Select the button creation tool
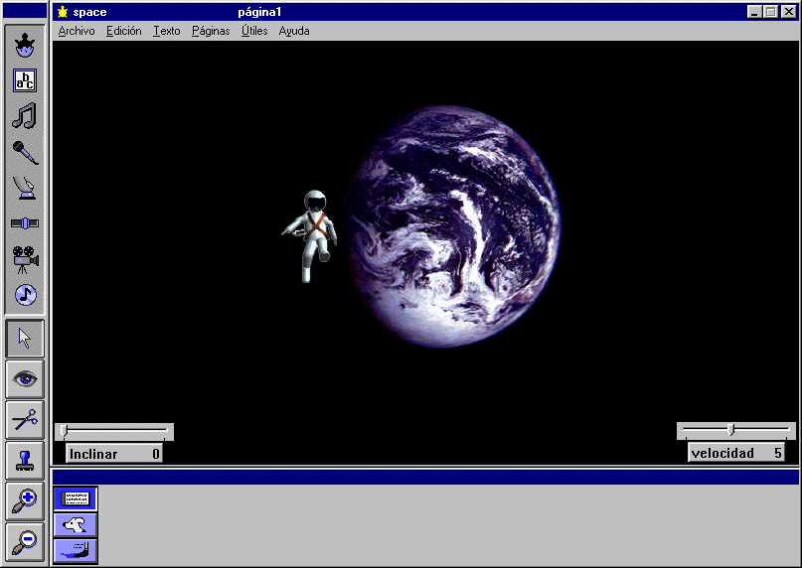Viewport: 802px width, 568px height. coord(25,188)
